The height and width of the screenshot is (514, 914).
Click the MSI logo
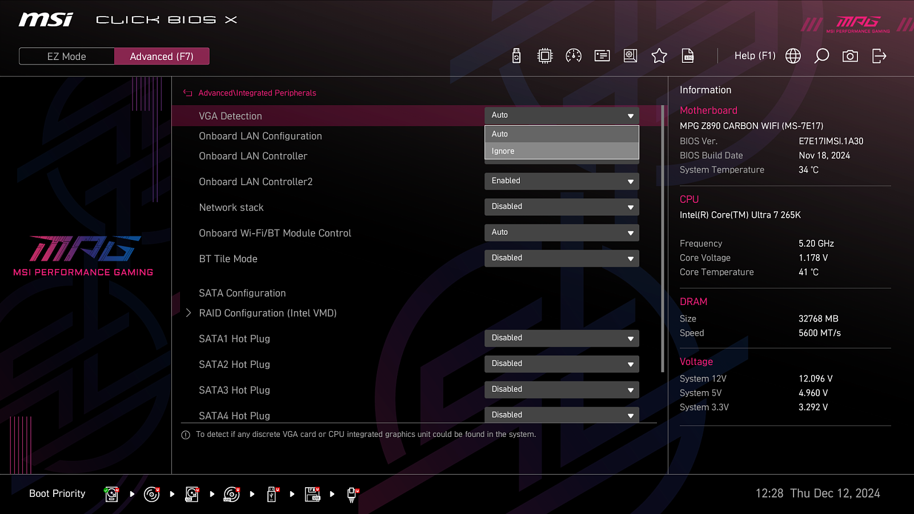(46, 20)
